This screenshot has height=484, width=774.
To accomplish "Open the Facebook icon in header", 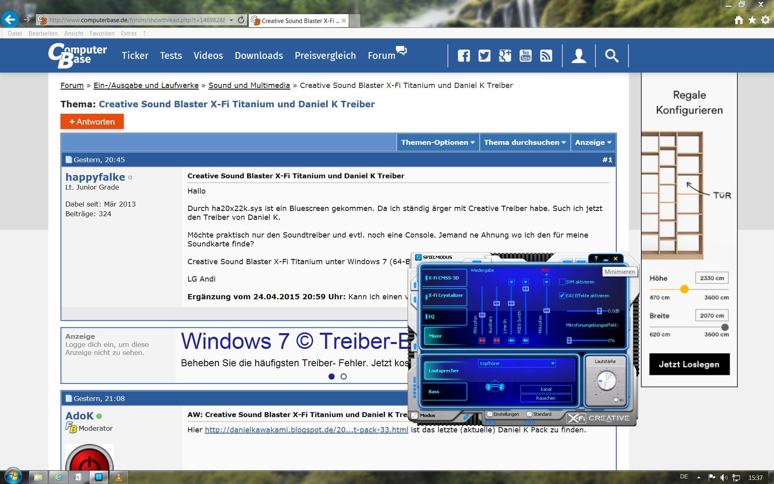I will (x=464, y=56).
